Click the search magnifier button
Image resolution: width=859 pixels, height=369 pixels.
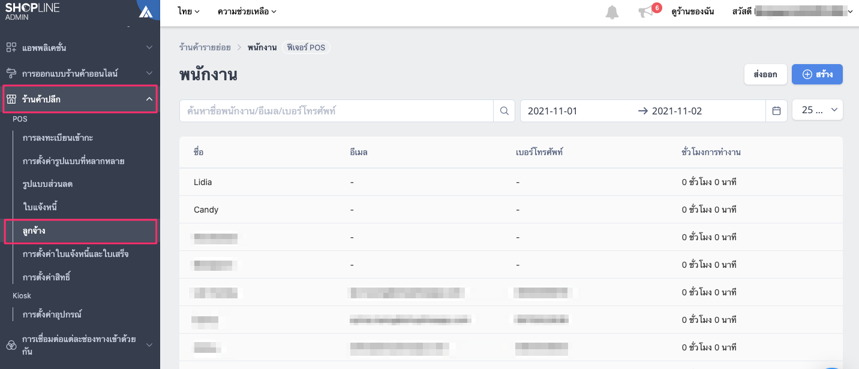coord(504,111)
